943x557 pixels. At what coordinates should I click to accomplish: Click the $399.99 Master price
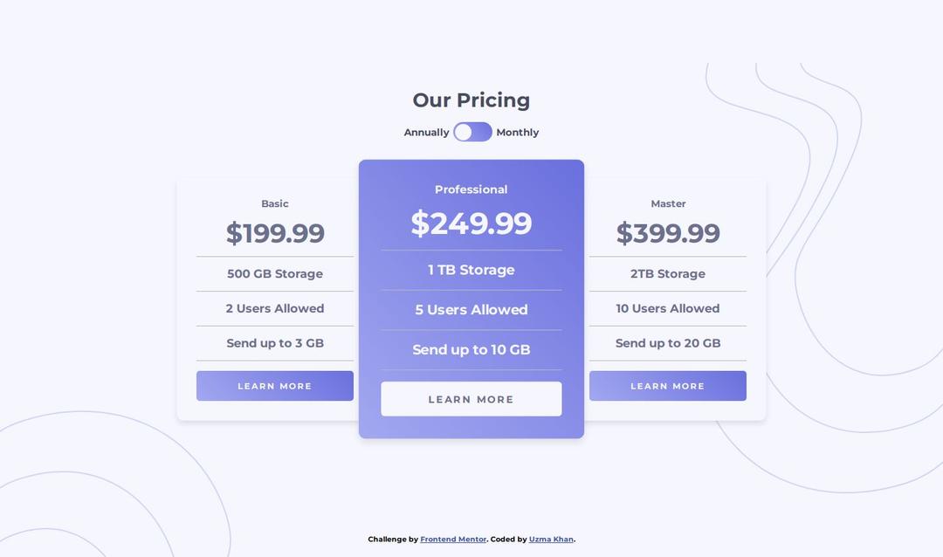click(x=668, y=233)
